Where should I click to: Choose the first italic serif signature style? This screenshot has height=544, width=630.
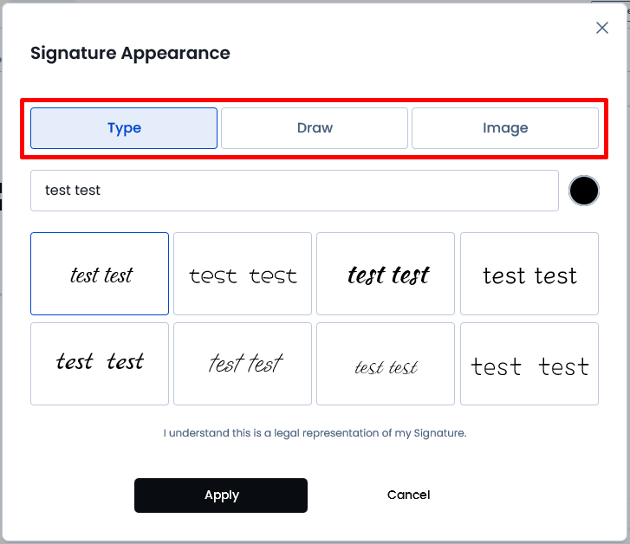coord(100,274)
